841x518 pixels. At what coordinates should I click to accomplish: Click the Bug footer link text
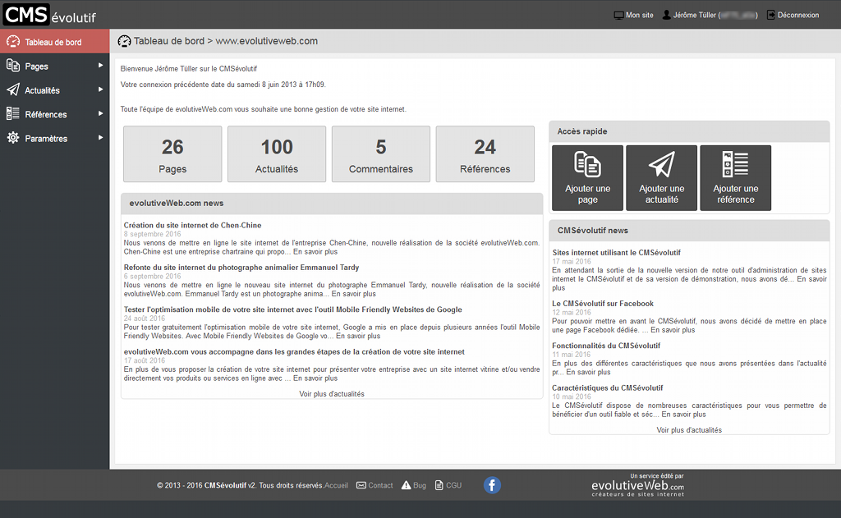coord(420,485)
